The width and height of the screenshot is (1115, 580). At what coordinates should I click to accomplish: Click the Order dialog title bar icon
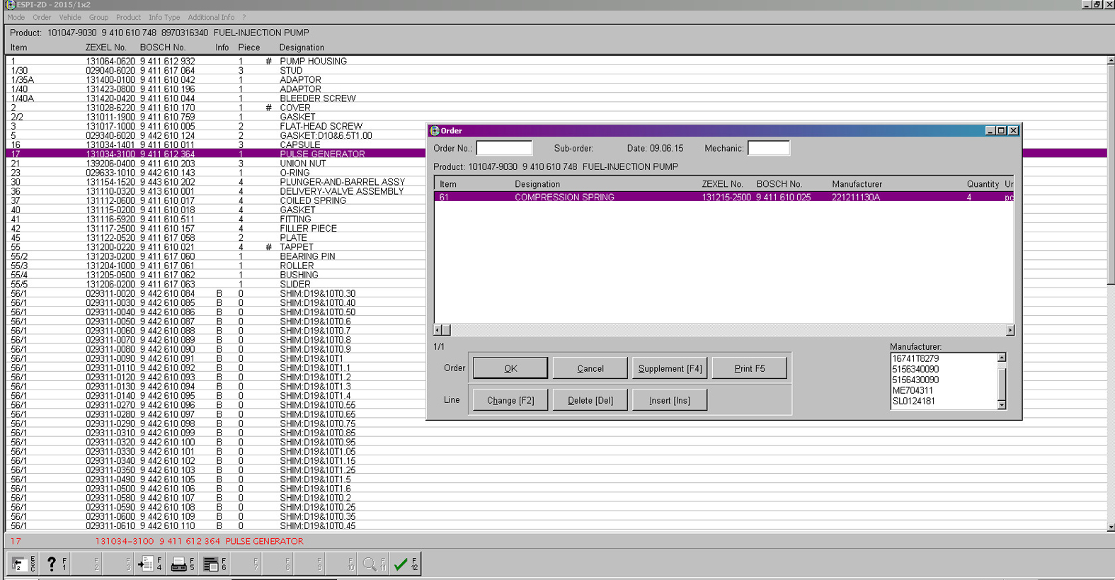pyautogui.click(x=435, y=131)
